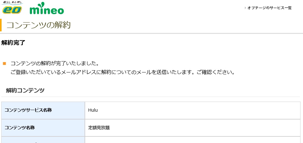Click the partially visible third table row label
The image size is (303, 143).
pos(43,140)
